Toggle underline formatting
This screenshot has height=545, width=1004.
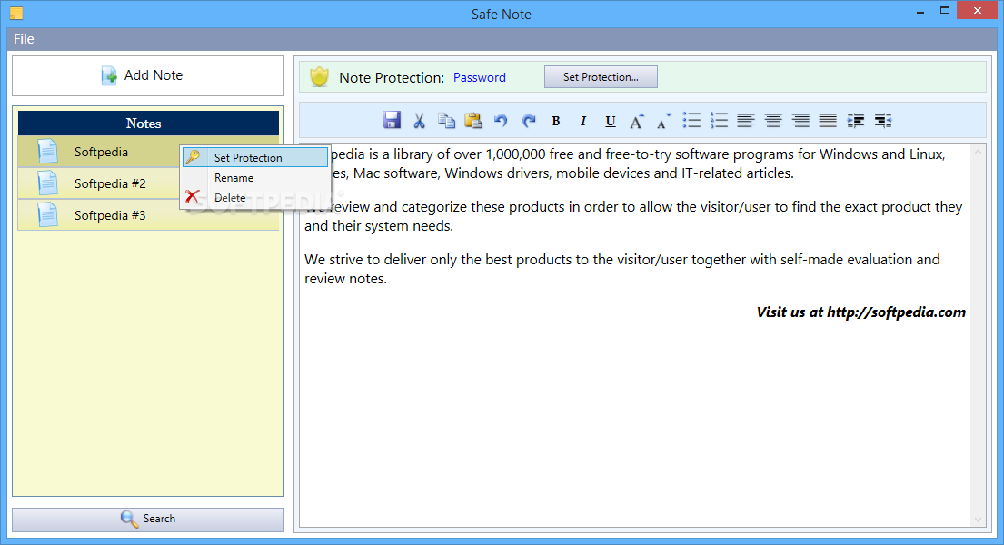point(611,121)
